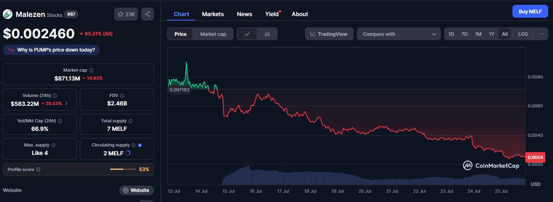Set chart range to All
This screenshot has height=202, width=553.
point(505,34)
